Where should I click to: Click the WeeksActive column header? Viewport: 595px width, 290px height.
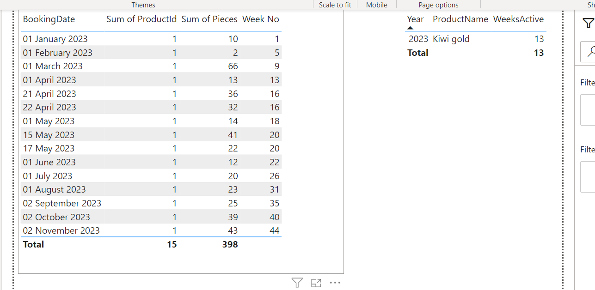518,19
